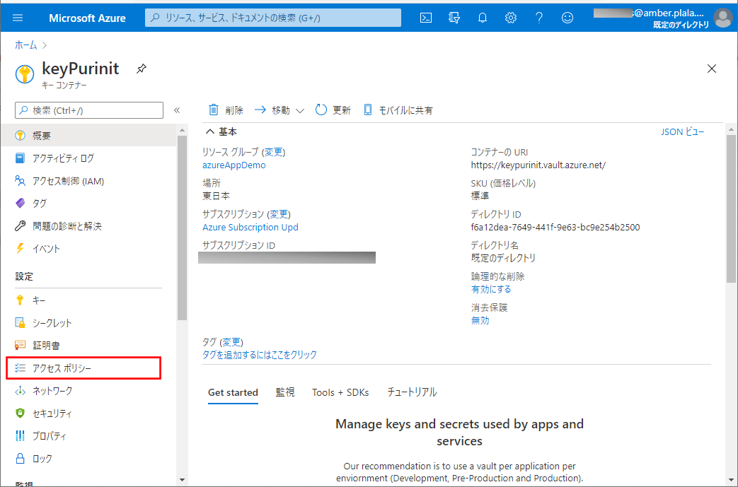Launch Cloud Shell from the top bar
The width and height of the screenshot is (738, 487).
point(426,18)
